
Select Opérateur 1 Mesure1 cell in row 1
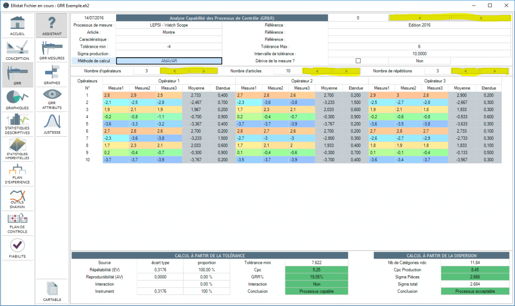(116, 95)
